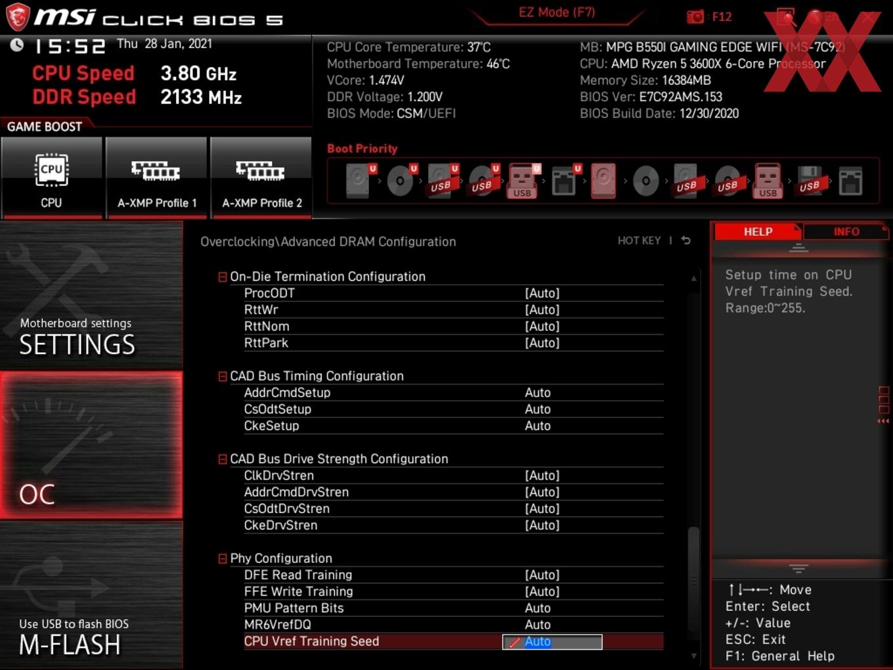Click the GAME BOOST label
The image size is (893, 670).
coord(45,126)
